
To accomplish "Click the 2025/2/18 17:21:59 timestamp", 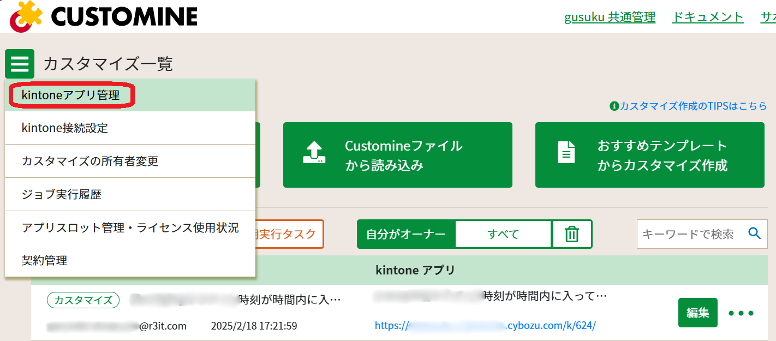I will click(254, 326).
